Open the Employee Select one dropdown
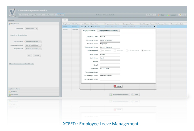 pyautogui.click(x=31, y=28)
